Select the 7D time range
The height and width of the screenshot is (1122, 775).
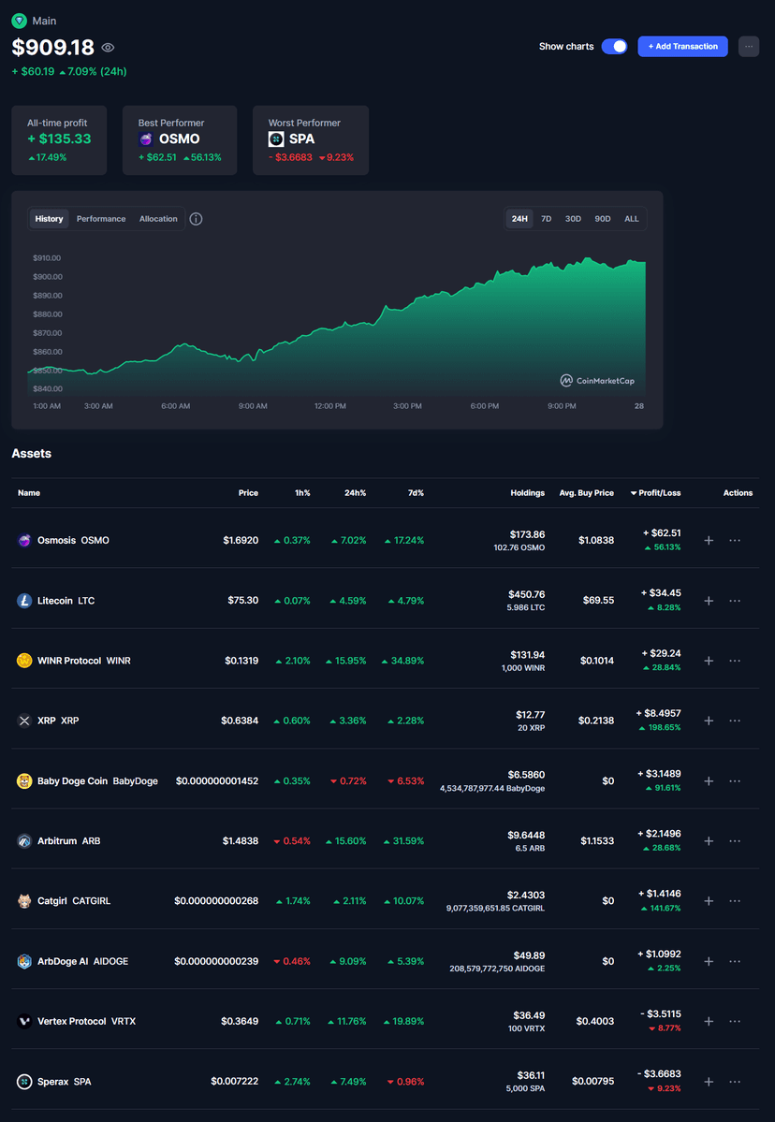point(546,219)
